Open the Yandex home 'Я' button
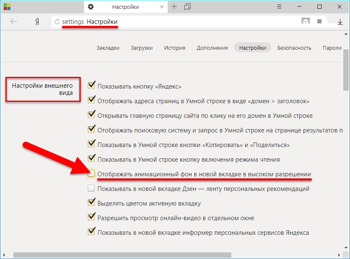 [37, 22]
